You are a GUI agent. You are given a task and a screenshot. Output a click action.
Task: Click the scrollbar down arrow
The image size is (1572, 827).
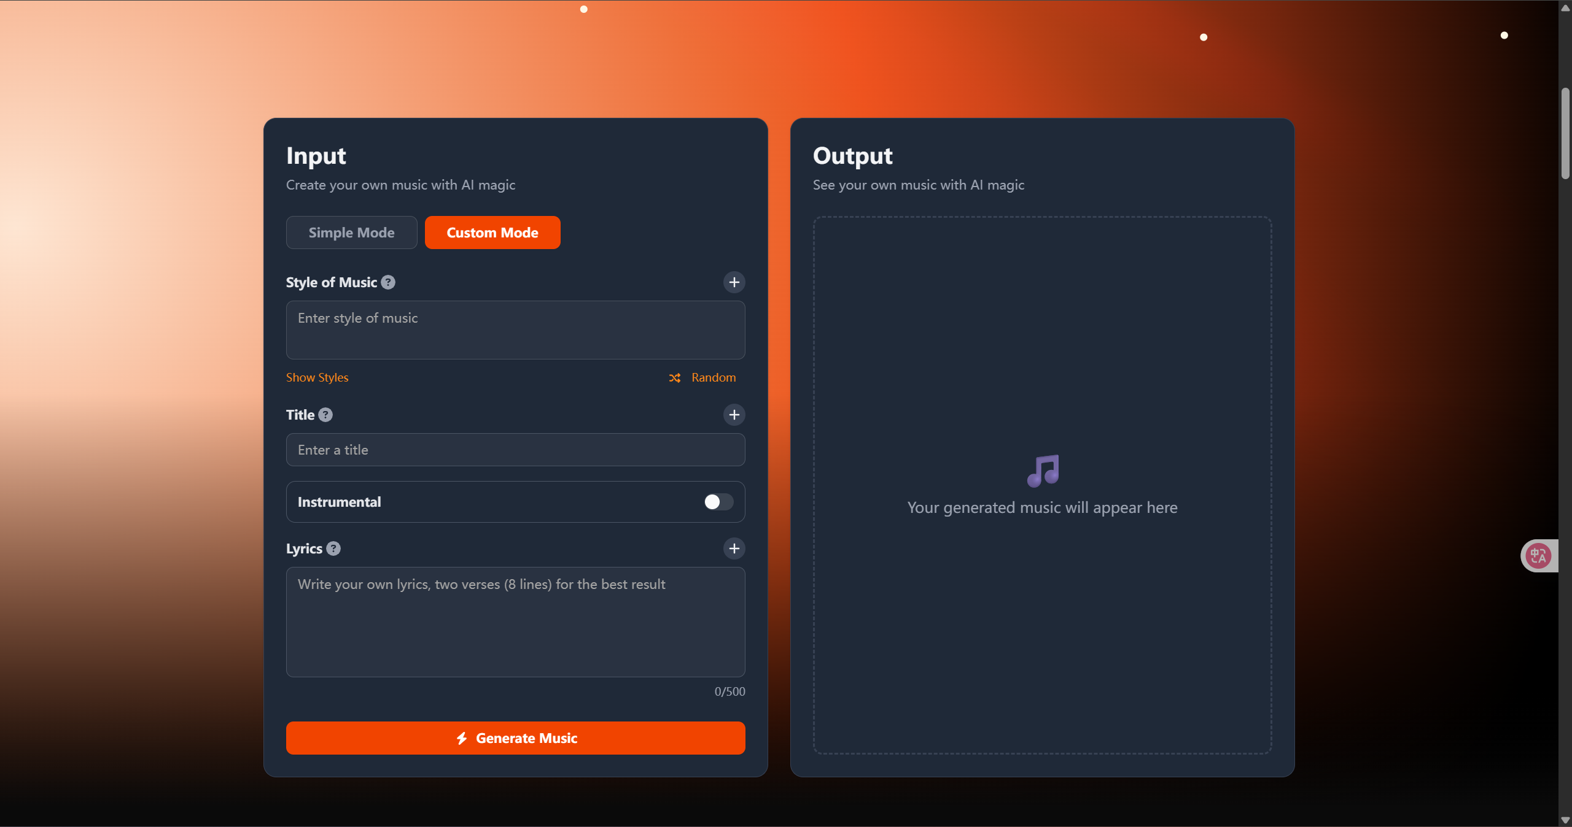[1565, 820]
